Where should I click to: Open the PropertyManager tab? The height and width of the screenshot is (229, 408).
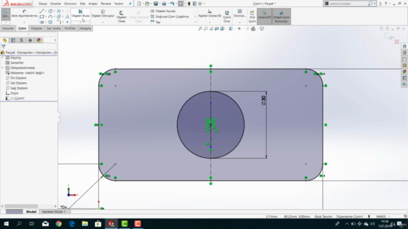coord(13,40)
